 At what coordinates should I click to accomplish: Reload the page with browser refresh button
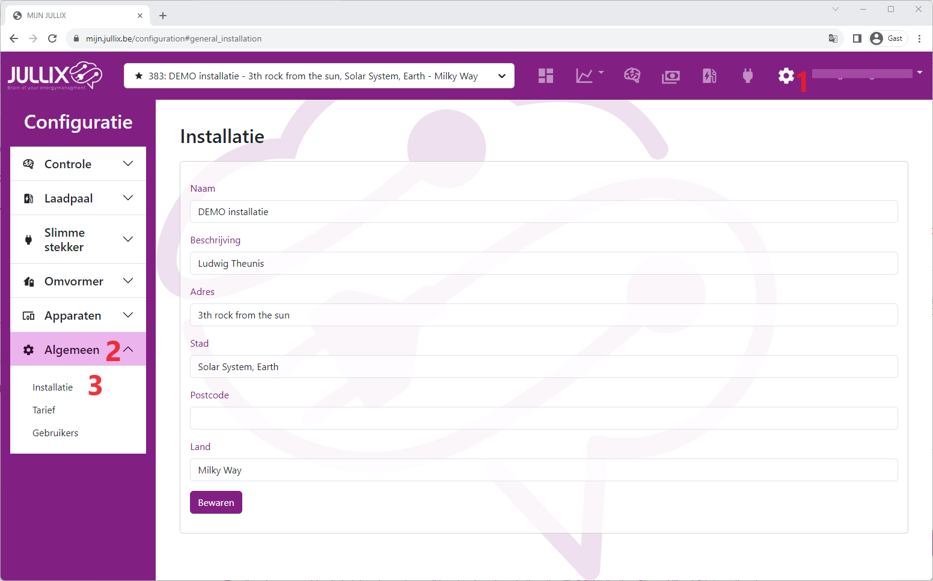coord(52,38)
